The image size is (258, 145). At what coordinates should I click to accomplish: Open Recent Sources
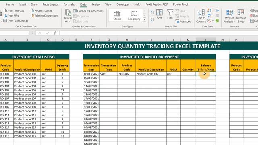(x=42, y=11)
